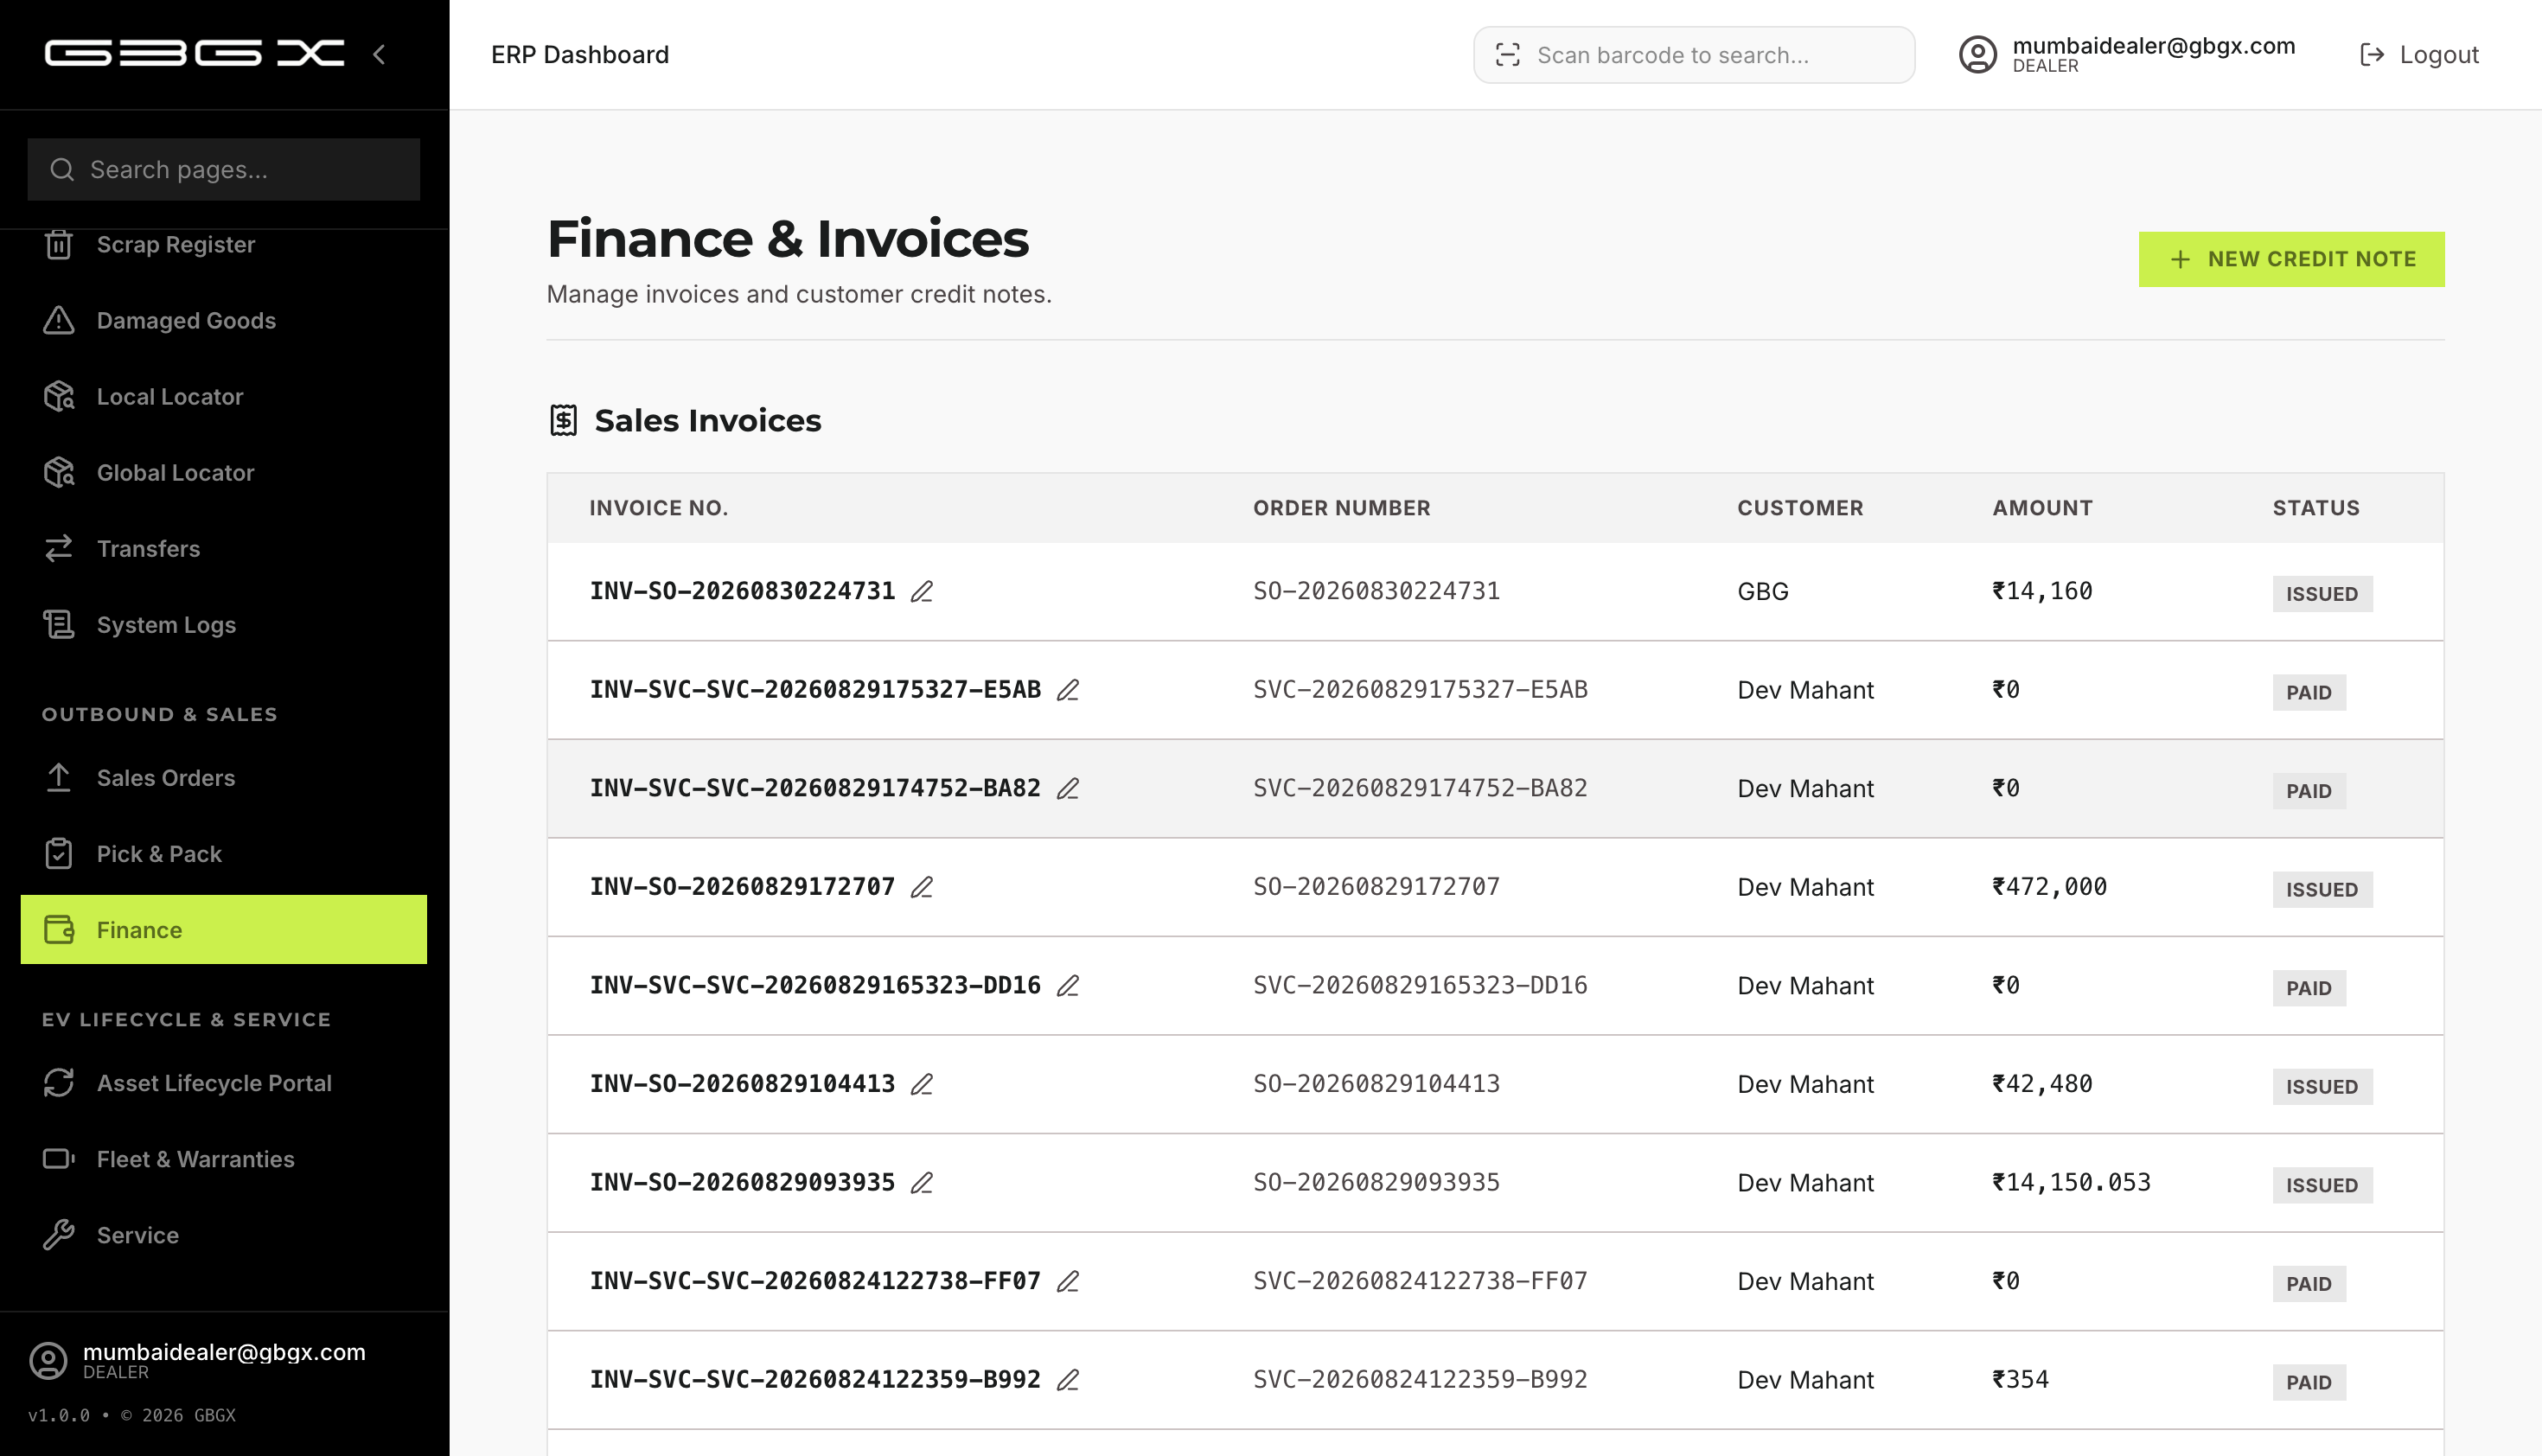Image resolution: width=2542 pixels, height=1456 pixels.
Task: Click the user avatar icon in header
Action: coord(1977,54)
